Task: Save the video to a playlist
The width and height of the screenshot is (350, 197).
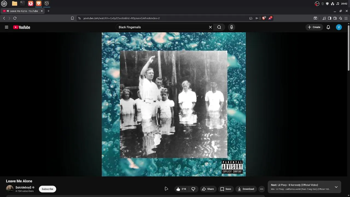Action: (x=226, y=189)
